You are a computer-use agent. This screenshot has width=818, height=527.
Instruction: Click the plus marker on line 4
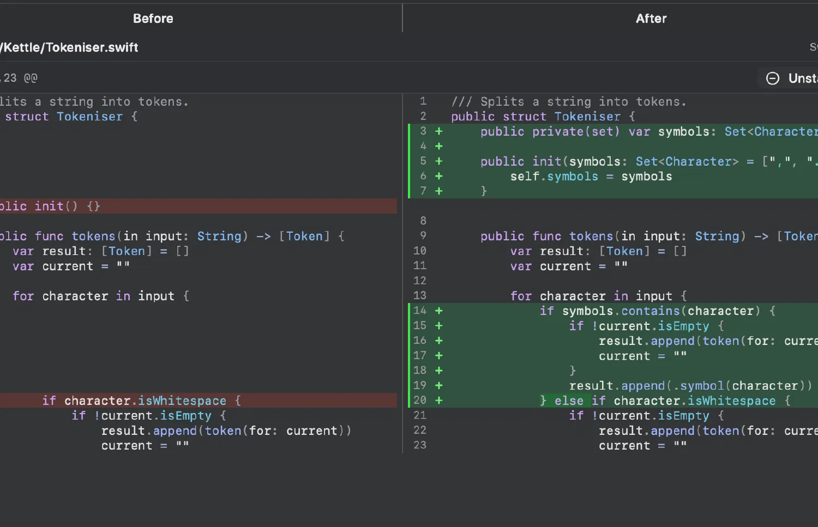point(439,146)
